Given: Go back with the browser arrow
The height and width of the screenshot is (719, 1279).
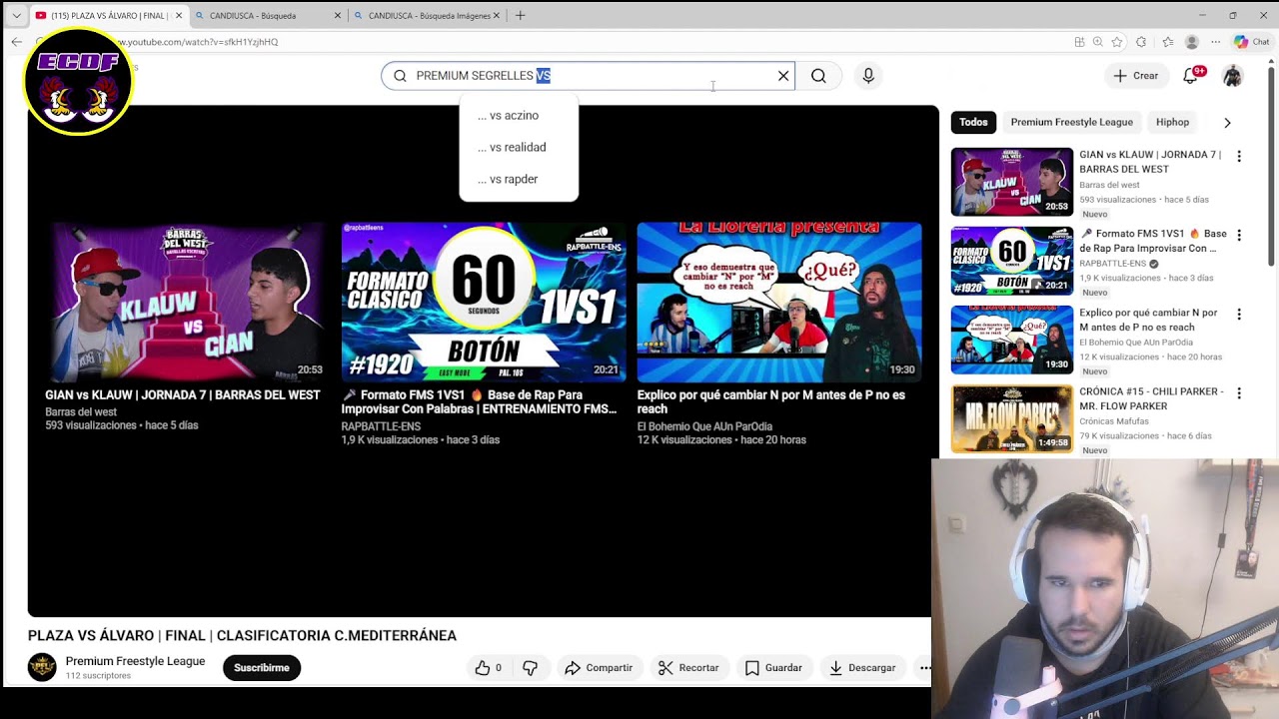Looking at the screenshot, I should (16, 42).
